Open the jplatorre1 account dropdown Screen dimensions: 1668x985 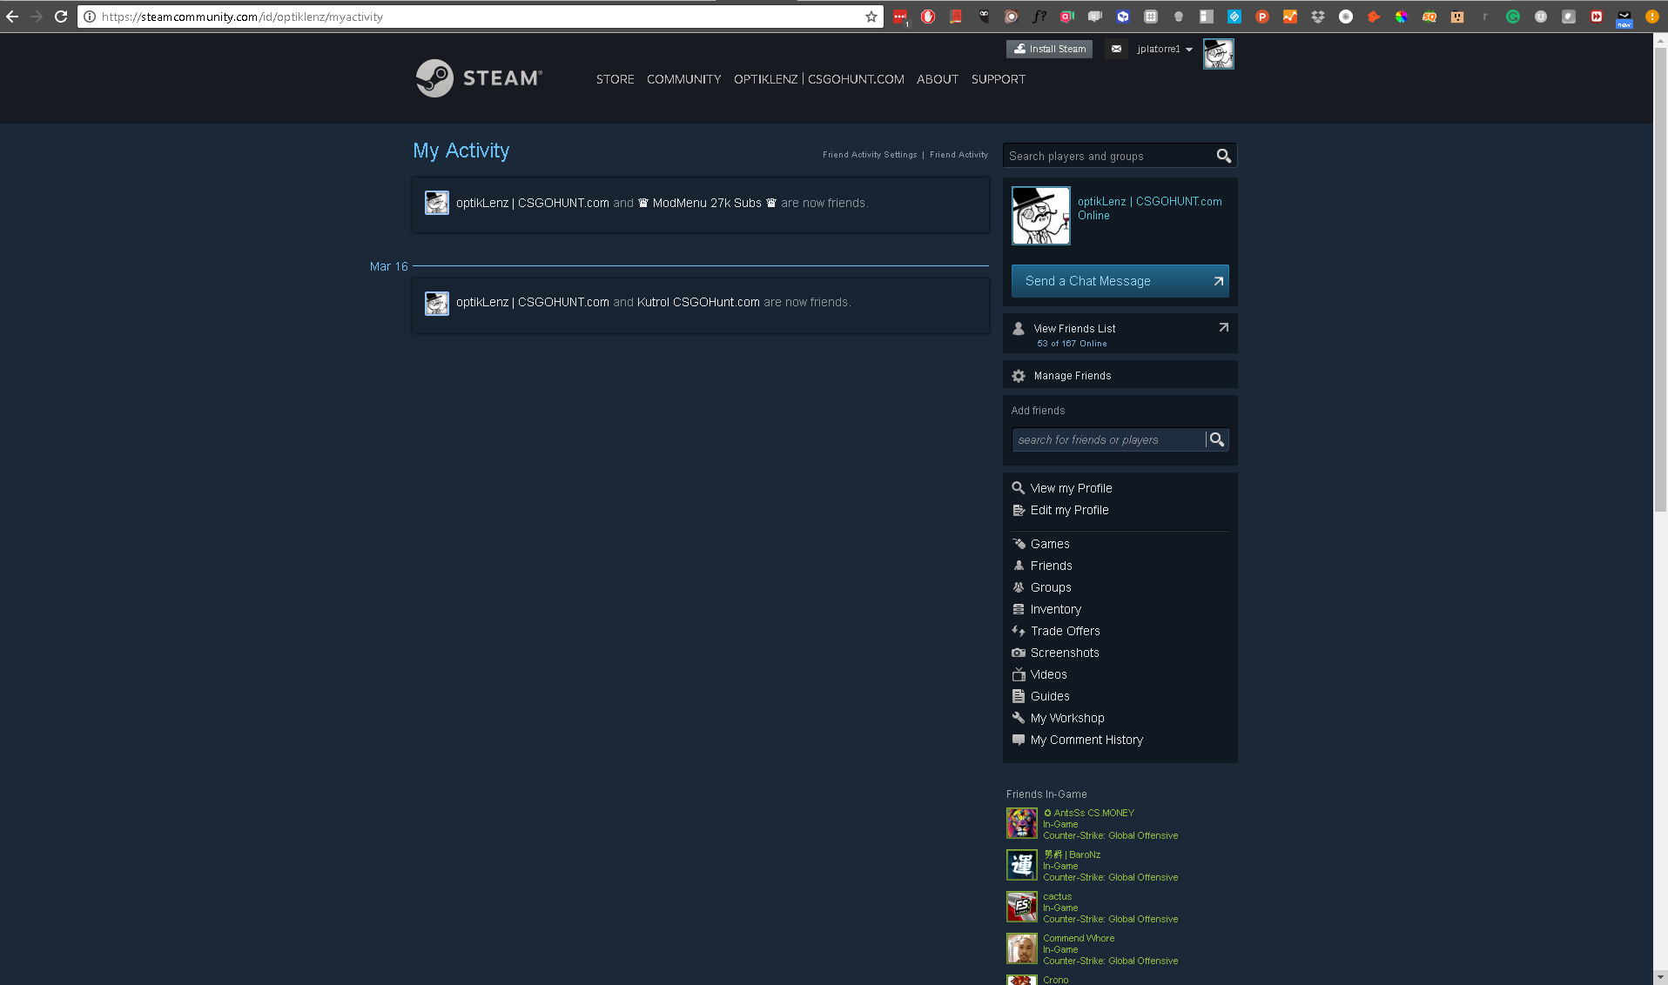tap(1165, 49)
